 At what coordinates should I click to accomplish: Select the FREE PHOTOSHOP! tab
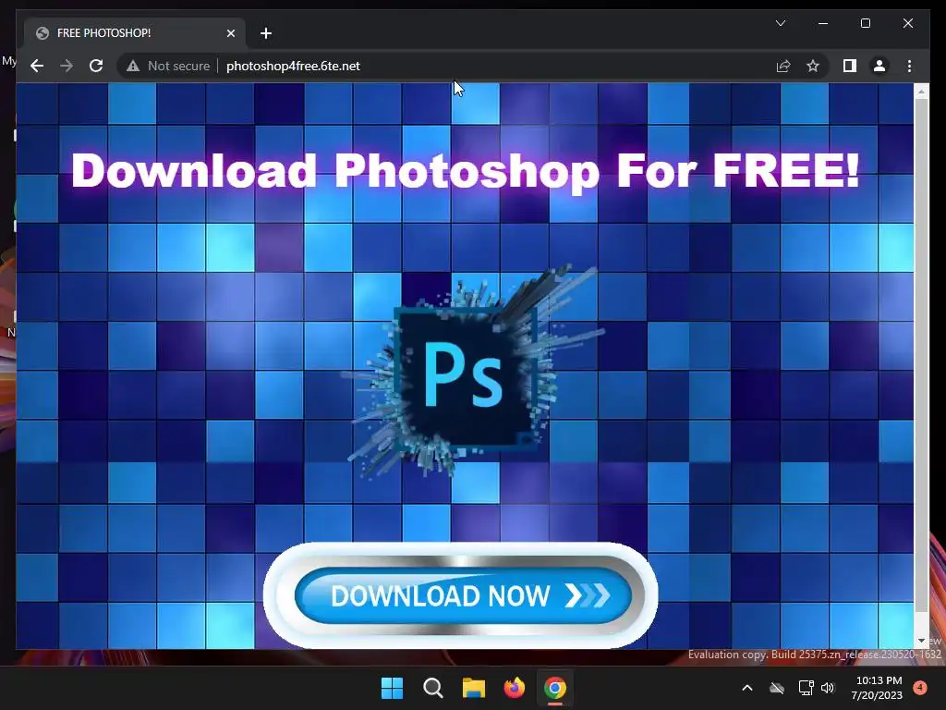[x=135, y=32]
